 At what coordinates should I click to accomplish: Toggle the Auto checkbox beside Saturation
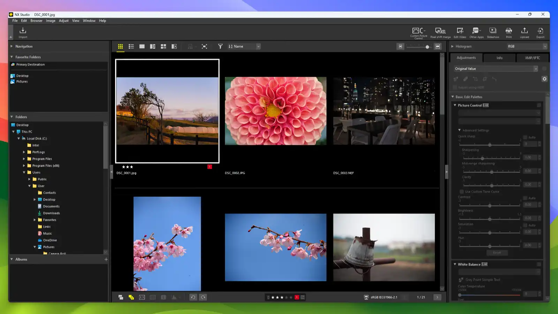click(525, 224)
